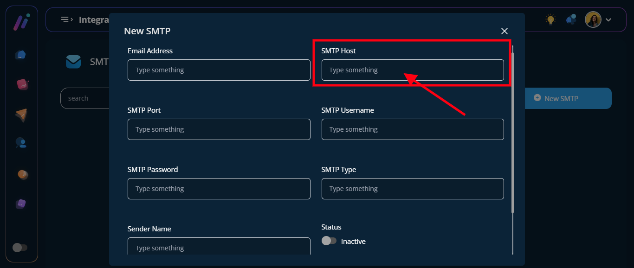Close the New SMTP dialog
634x268 pixels.
click(x=505, y=31)
